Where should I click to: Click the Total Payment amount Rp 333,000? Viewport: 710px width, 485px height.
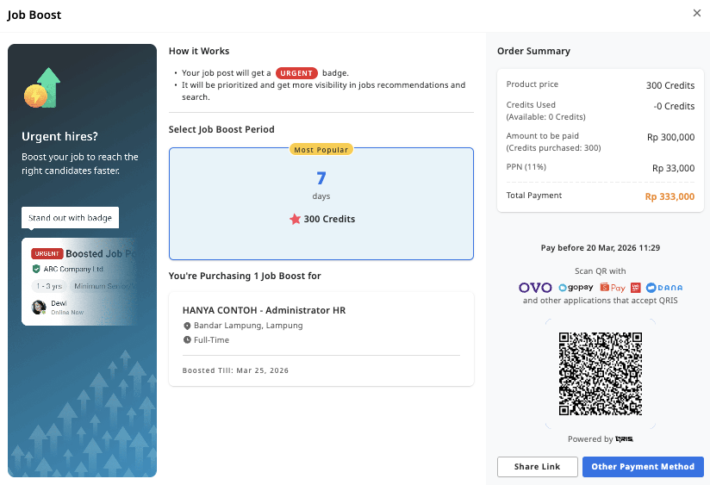point(670,196)
